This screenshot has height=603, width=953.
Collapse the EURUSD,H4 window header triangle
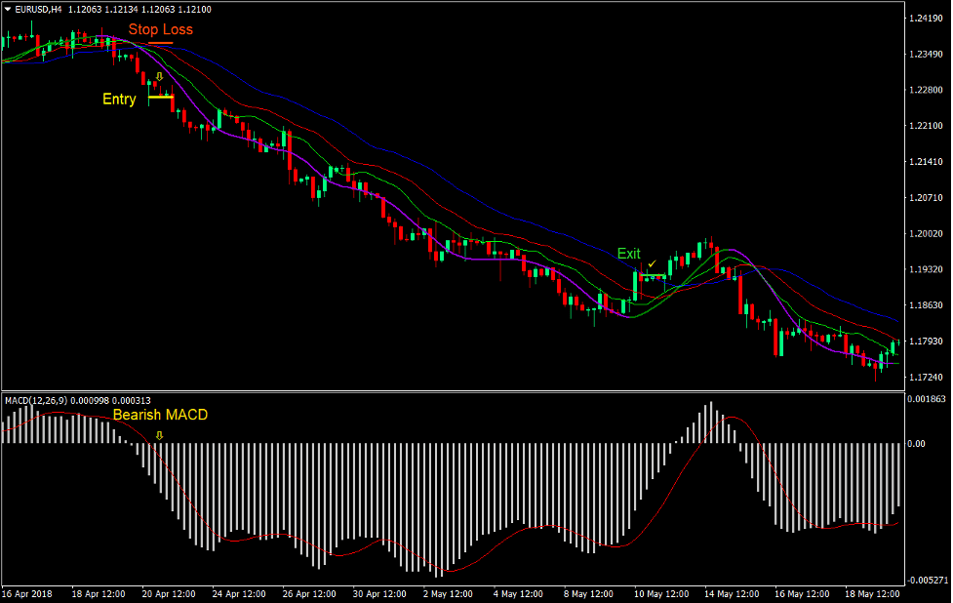point(8,7)
